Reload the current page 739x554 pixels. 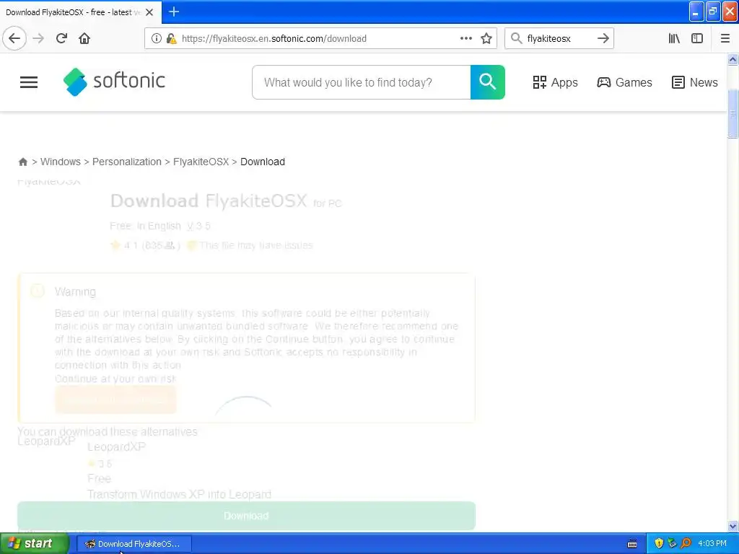(61, 38)
